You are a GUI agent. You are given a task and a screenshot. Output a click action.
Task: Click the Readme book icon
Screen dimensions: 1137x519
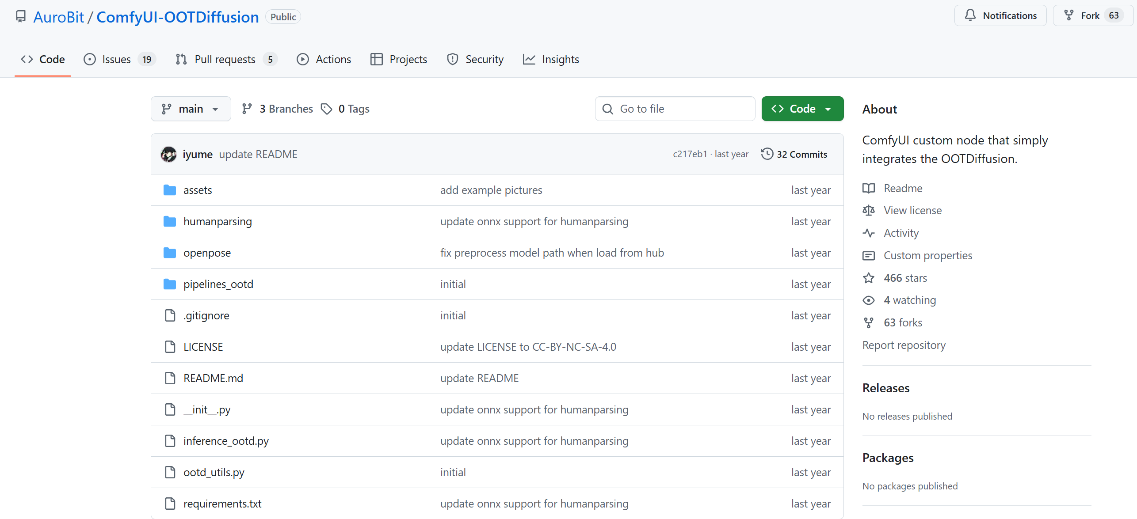click(x=868, y=188)
